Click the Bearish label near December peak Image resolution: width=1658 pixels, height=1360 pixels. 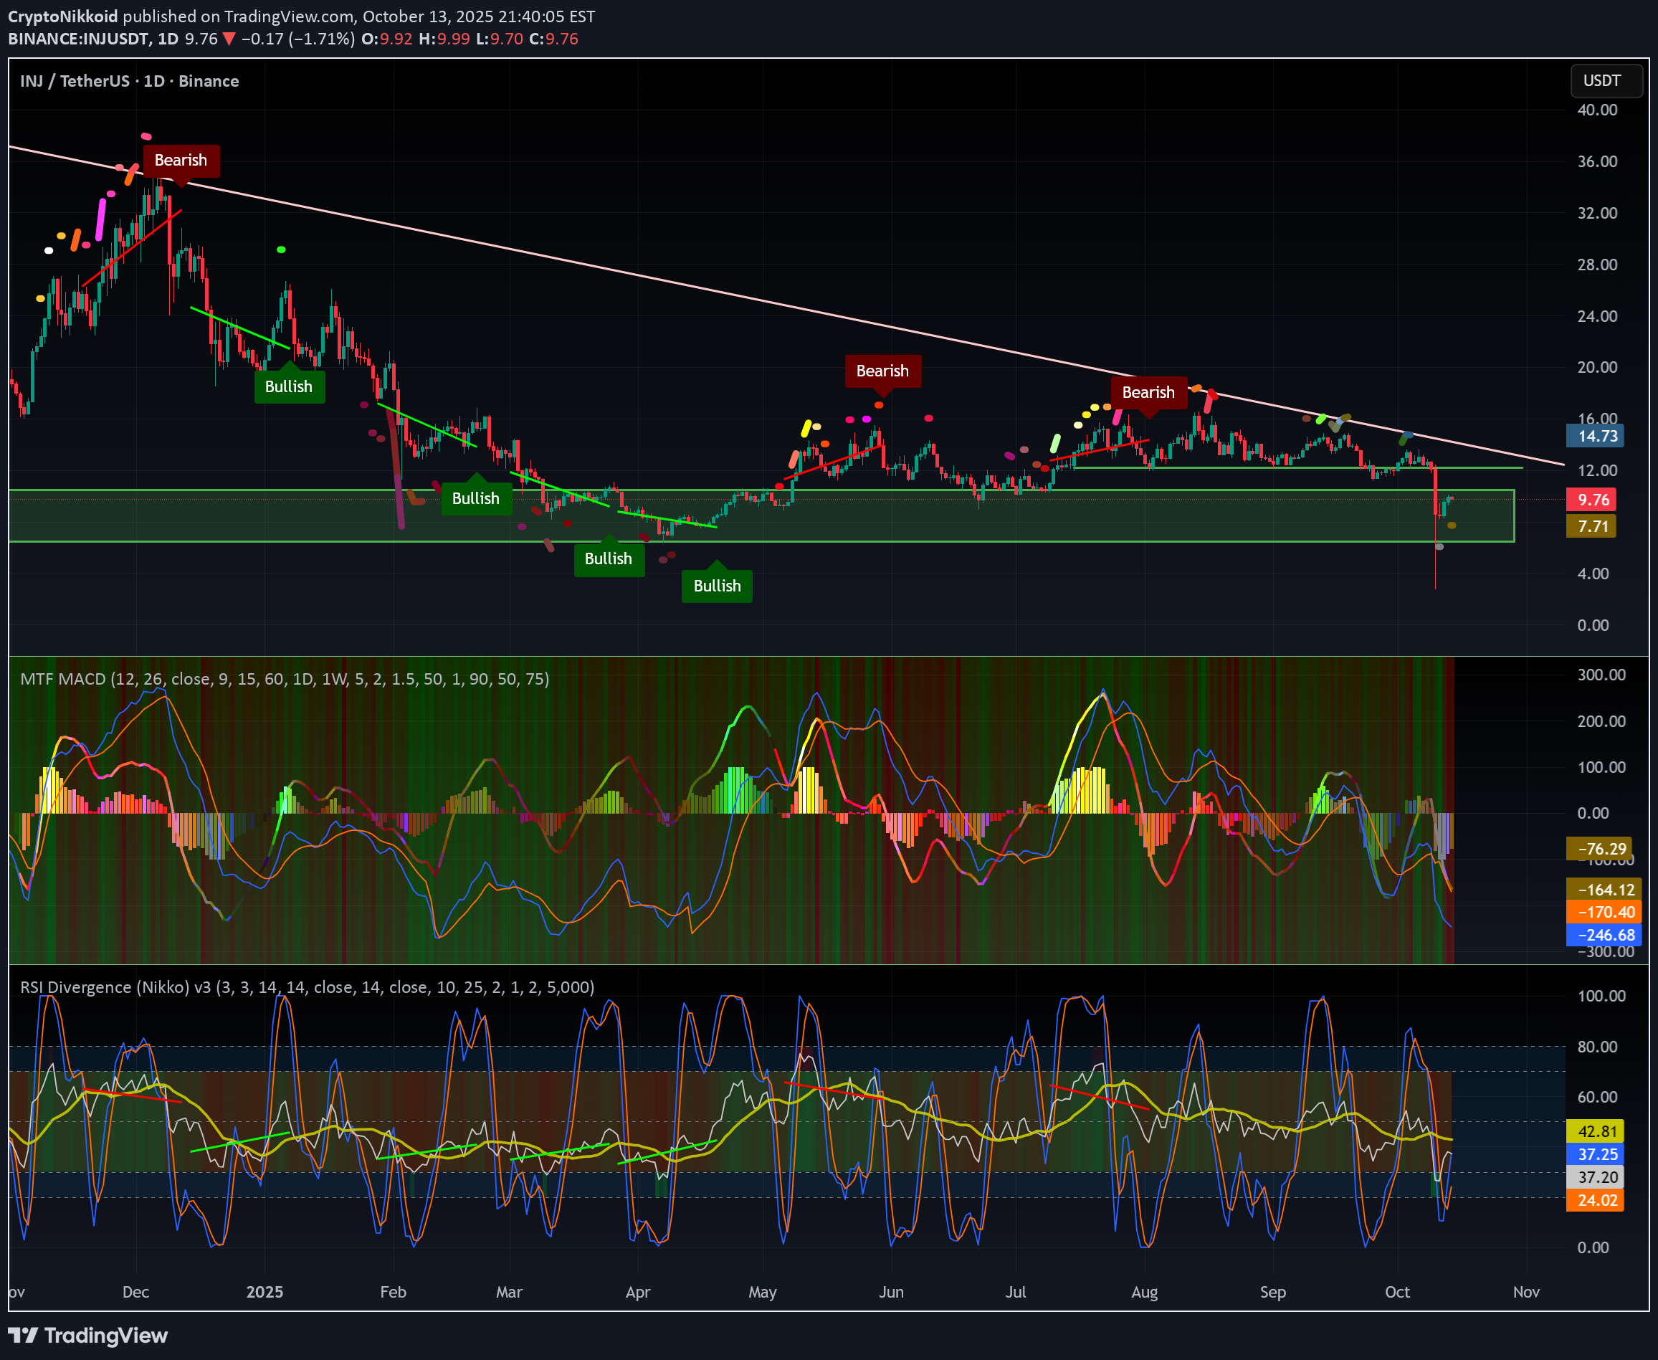[181, 161]
